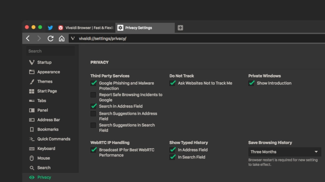Select the Privacy Settings tab
This screenshot has height=182, width=325.
[145, 28]
